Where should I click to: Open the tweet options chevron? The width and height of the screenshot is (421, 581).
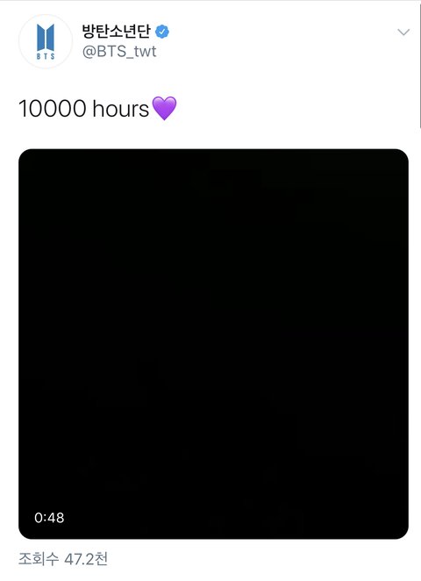(403, 32)
